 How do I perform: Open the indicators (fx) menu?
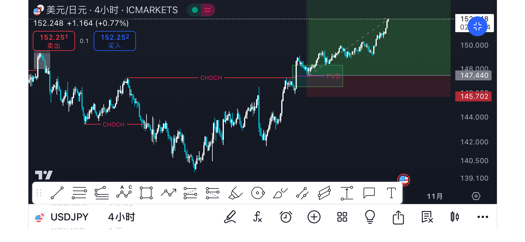[257, 217]
